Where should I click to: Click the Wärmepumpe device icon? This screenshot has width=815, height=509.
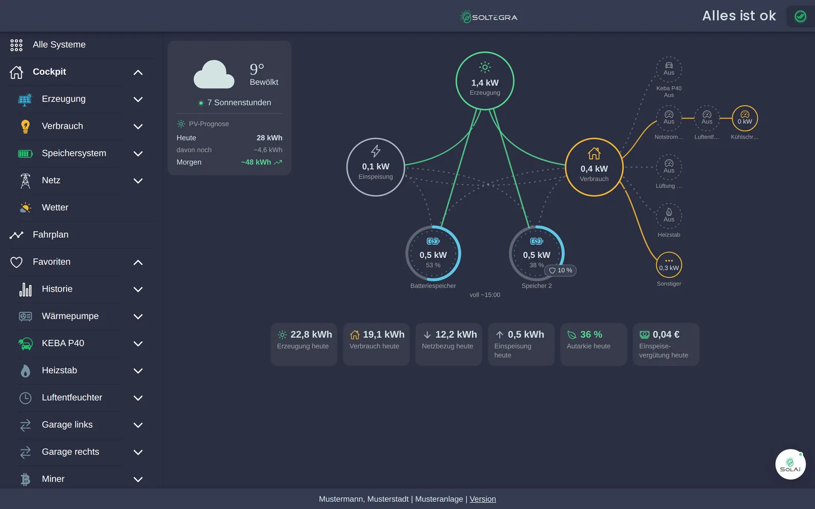pos(25,316)
